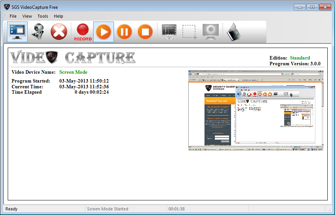Click the Ready status bar entry
This screenshot has width=335, height=215.
pos(12,209)
